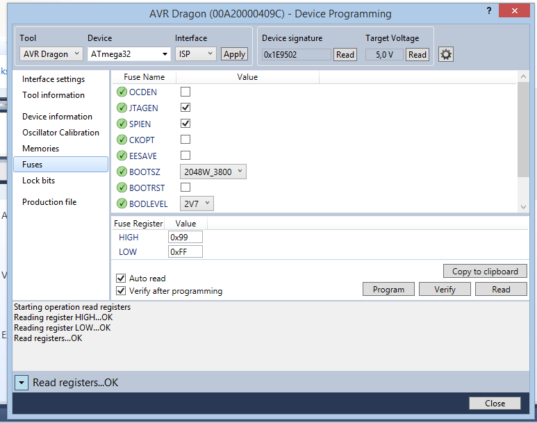This screenshot has width=537, height=423.
Task: Click the LOW register label
Action: point(128,251)
